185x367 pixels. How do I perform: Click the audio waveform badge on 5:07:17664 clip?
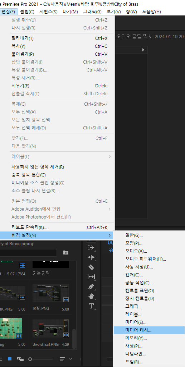(23, 266)
